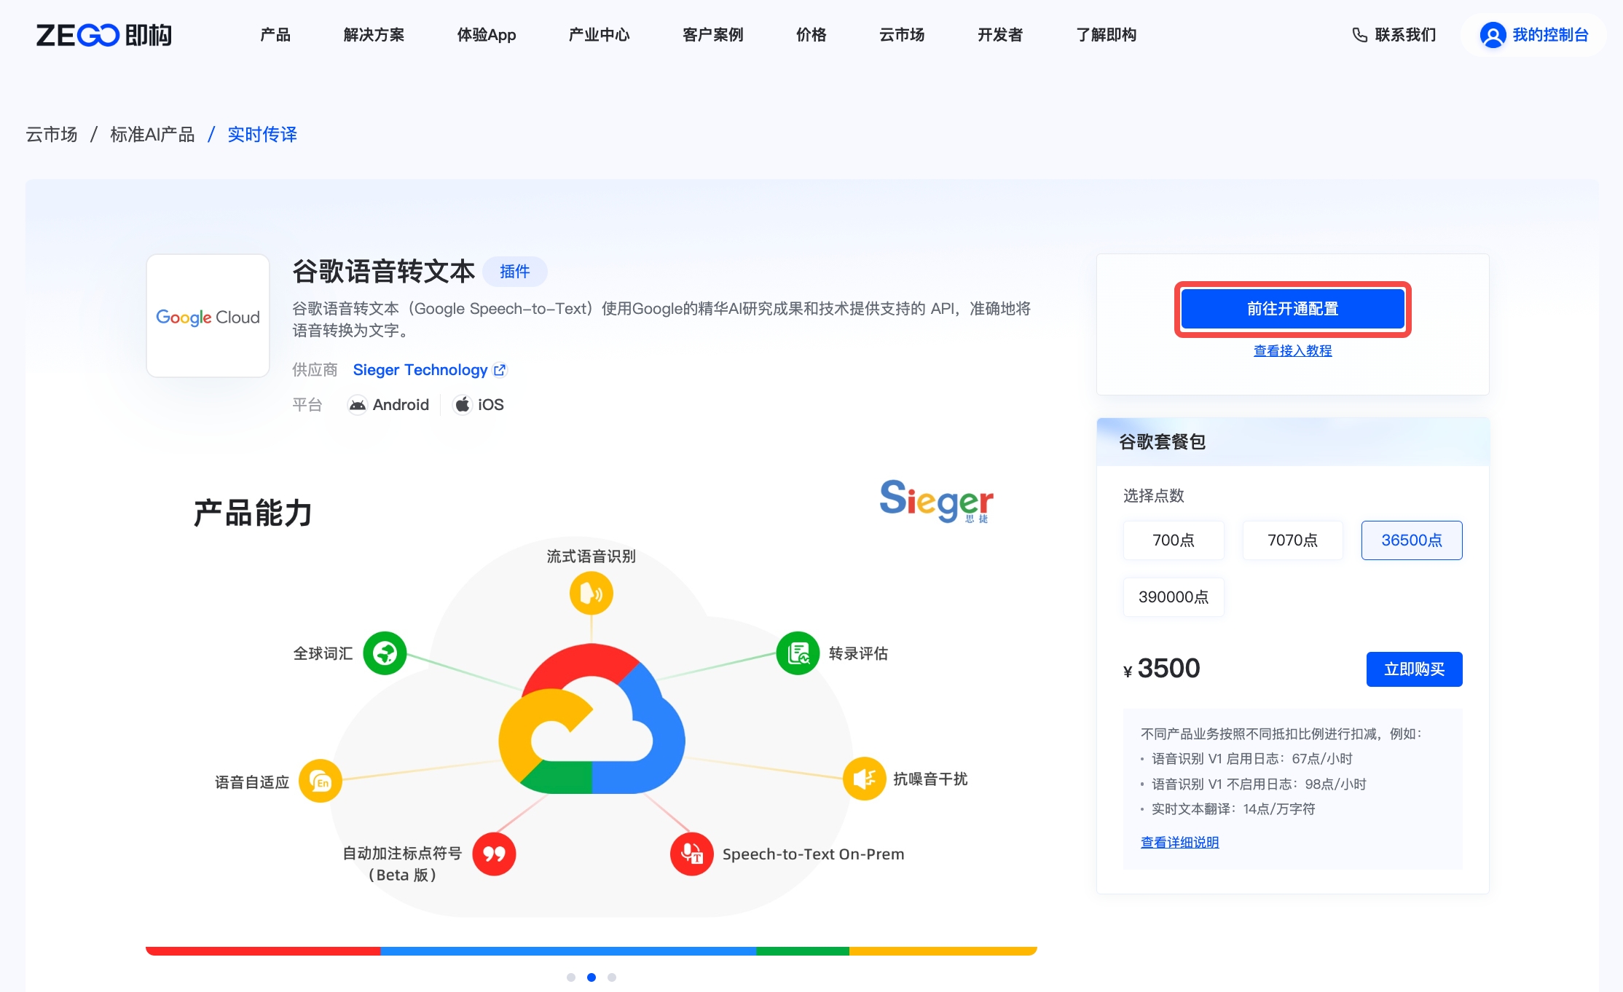Go to 产业中心 in the nav
The height and width of the screenshot is (992, 1623).
pyautogui.click(x=599, y=35)
